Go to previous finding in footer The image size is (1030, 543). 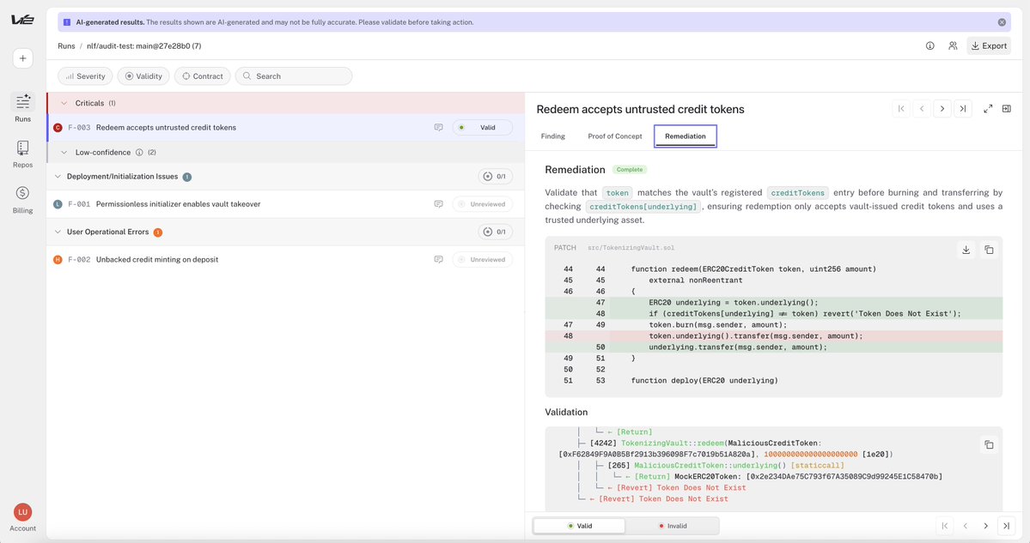coord(965,526)
